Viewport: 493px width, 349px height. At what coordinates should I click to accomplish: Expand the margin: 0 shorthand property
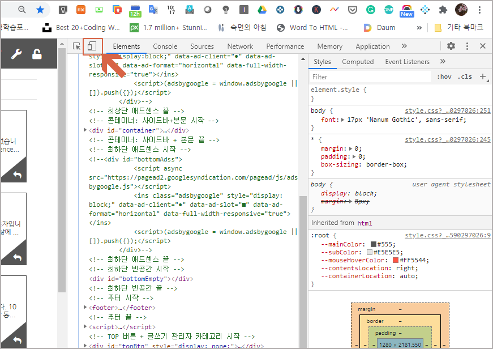click(350, 148)
